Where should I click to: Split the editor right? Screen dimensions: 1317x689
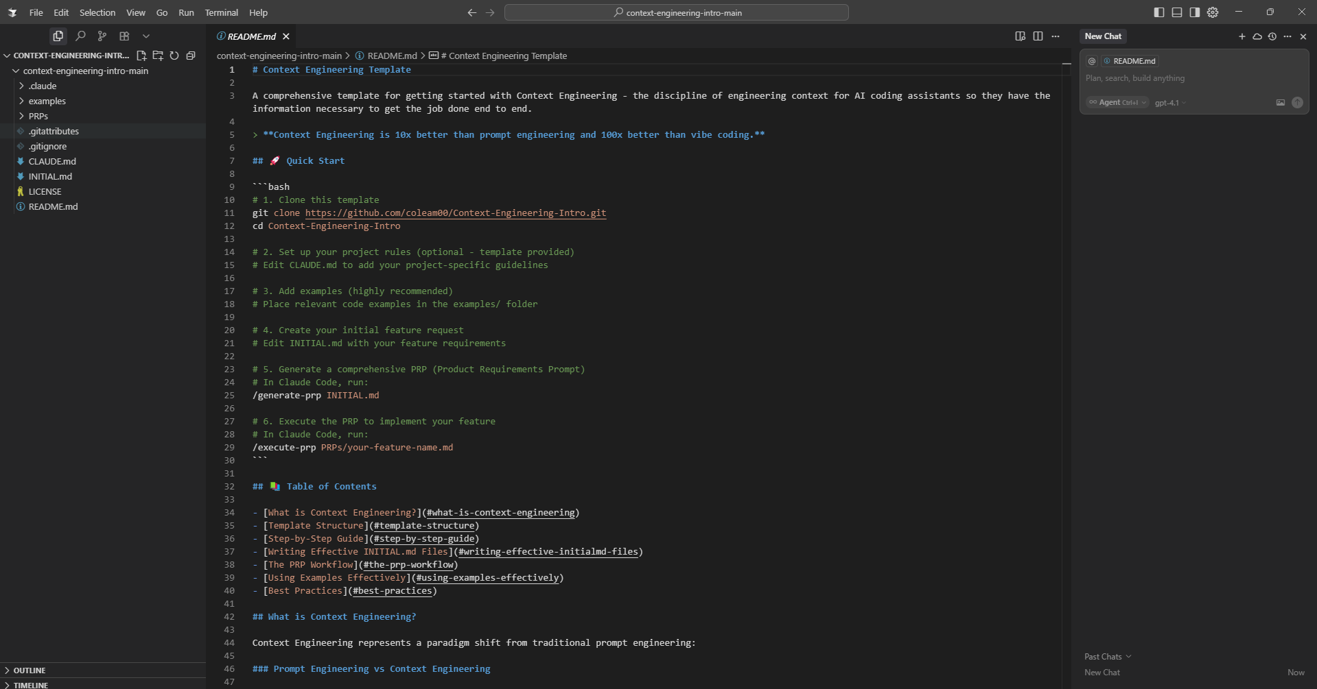[1038, 36]
